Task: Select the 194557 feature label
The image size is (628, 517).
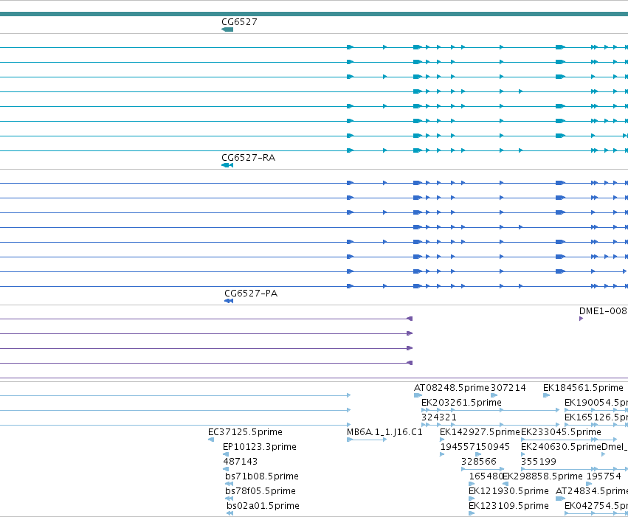Action: [458, 447]
